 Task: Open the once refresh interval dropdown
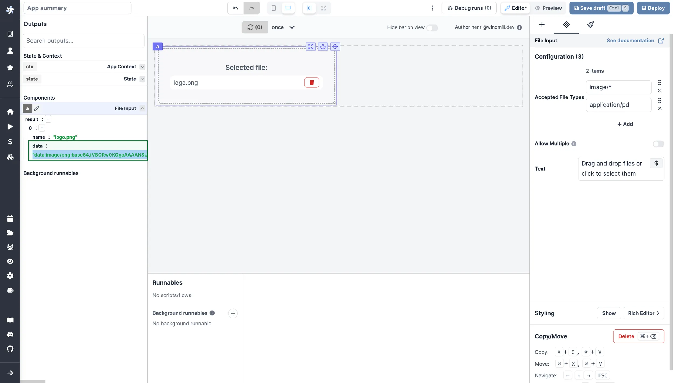click(283, 27)
